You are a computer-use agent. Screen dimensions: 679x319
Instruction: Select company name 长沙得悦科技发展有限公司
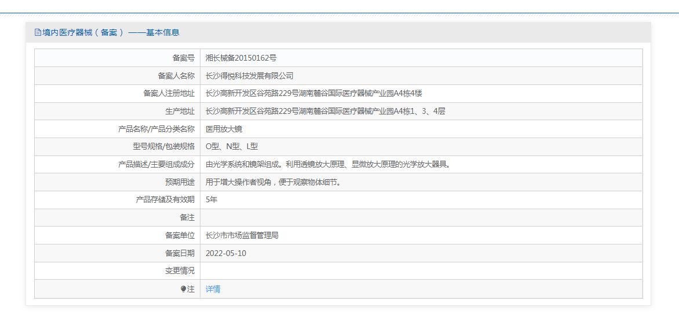click(x=250, y=76)
